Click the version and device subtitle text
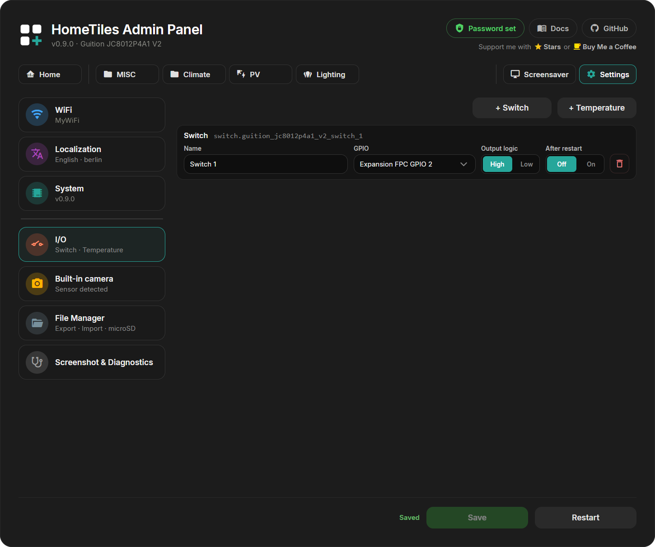Viewport: 655px width, 547px height. 106,44
